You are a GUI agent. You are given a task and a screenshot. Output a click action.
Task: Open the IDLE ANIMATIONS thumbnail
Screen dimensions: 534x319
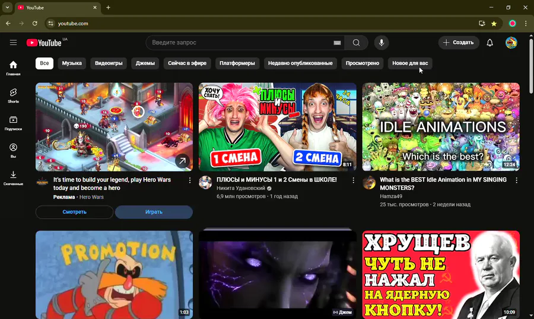[441, 127]
